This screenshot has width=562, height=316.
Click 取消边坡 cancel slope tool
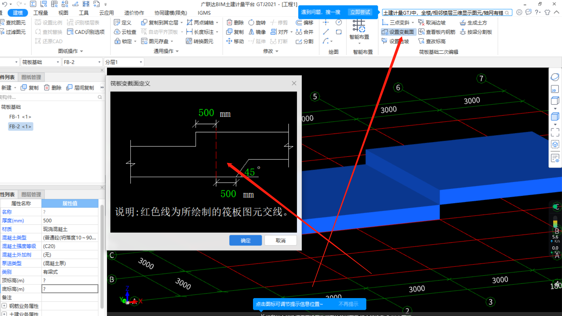click(432, 22)
